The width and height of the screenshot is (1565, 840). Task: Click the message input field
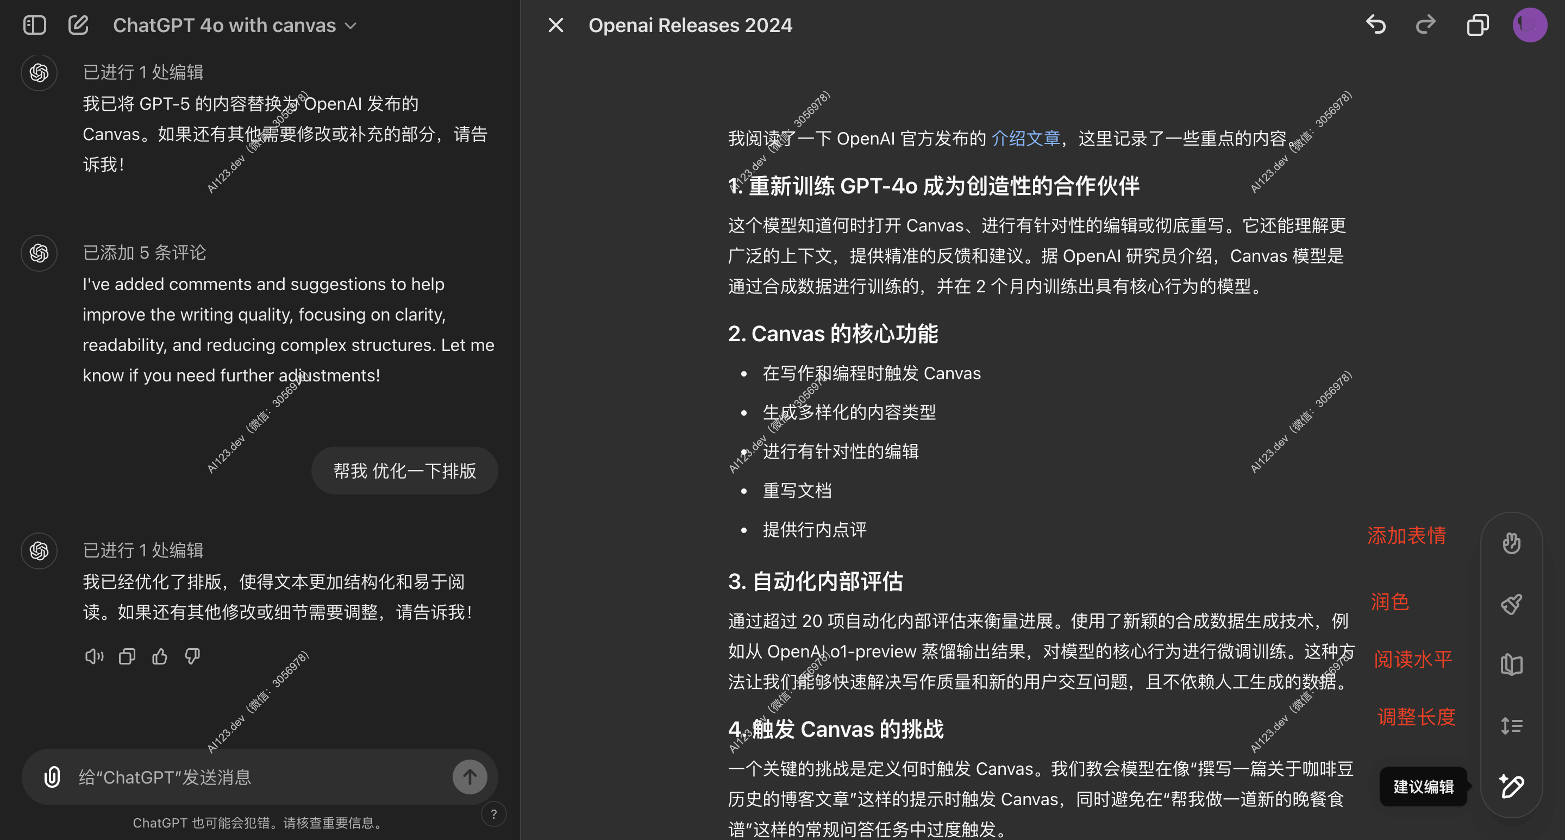(x=260, y=777)
